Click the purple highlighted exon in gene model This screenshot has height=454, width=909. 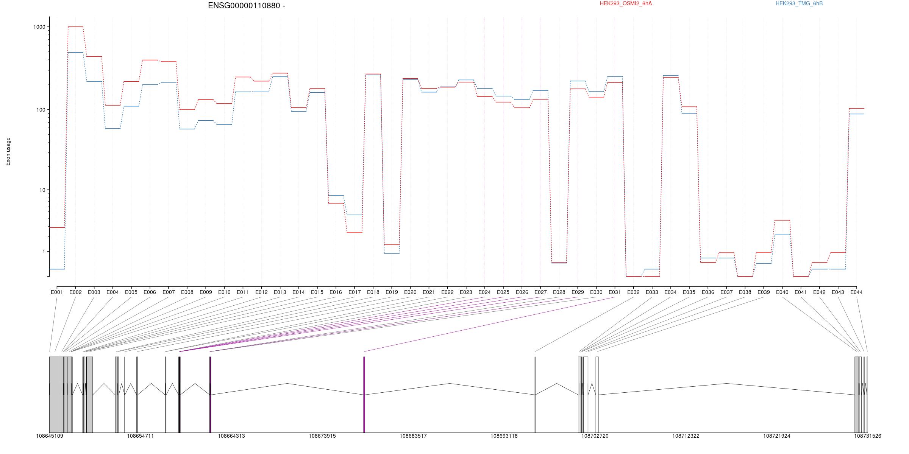point(364,395)
